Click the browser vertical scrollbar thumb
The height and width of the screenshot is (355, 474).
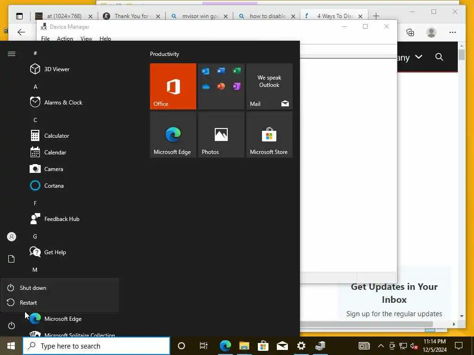pyautogui.click(x=462, y=55)
